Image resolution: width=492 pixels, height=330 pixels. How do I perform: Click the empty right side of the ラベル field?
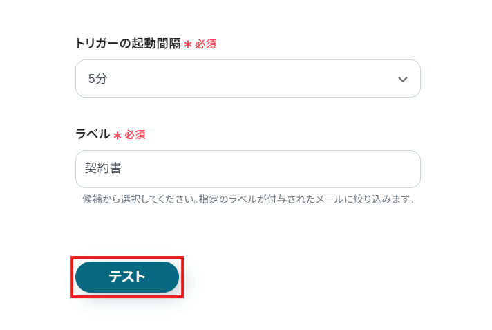coord(359,169)
